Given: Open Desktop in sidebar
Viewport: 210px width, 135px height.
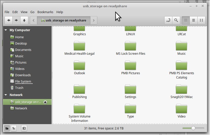Looking at the screenshot, I should (27, 44).
